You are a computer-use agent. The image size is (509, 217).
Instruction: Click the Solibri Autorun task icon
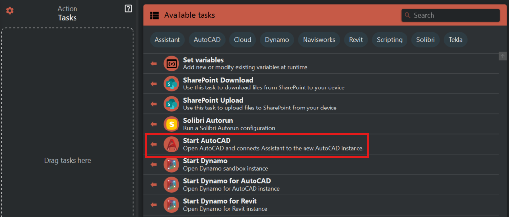[172, 124]
